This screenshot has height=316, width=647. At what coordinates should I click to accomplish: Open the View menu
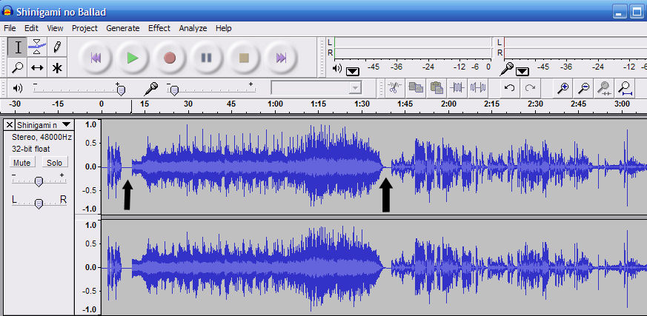point(55,28)
